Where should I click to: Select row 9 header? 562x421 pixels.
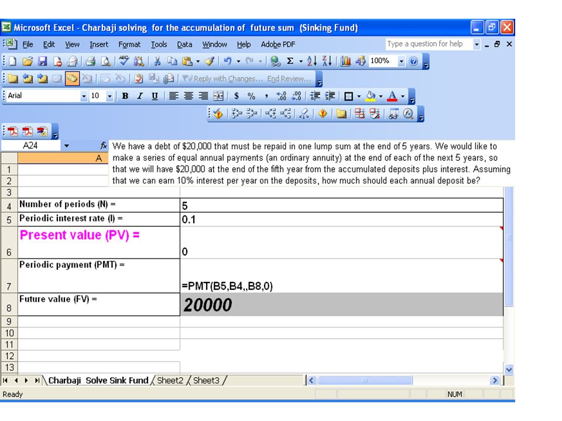(9, 322)
